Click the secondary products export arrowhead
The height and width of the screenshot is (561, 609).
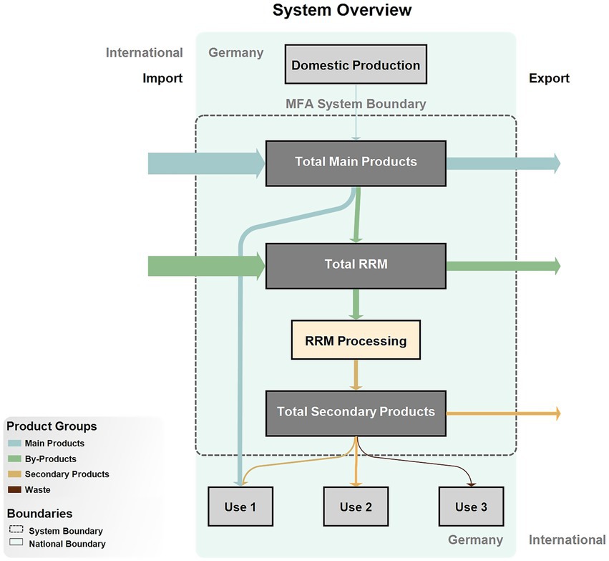coord(555,413)
